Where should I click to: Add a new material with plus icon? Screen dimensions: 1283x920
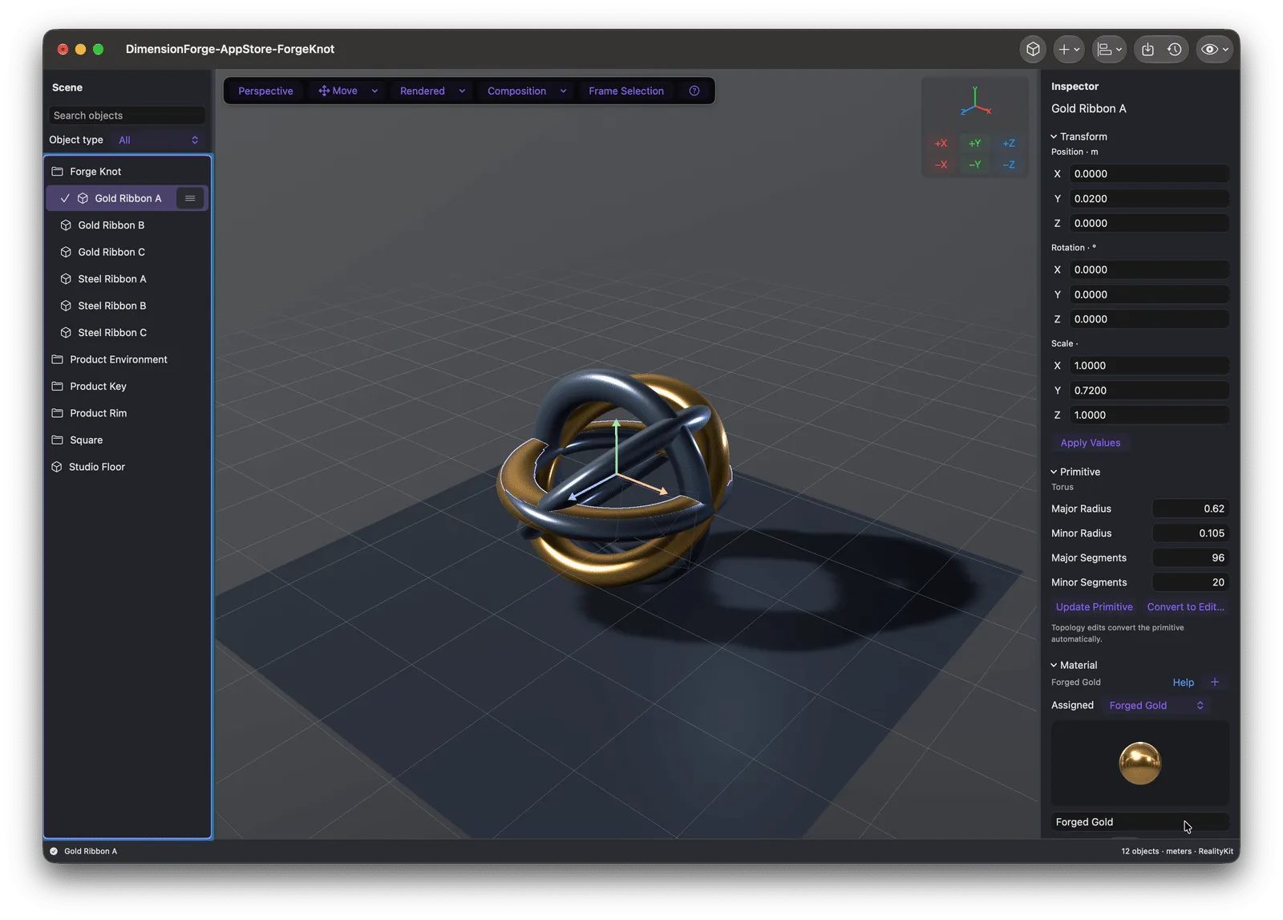coord(1215,682)
